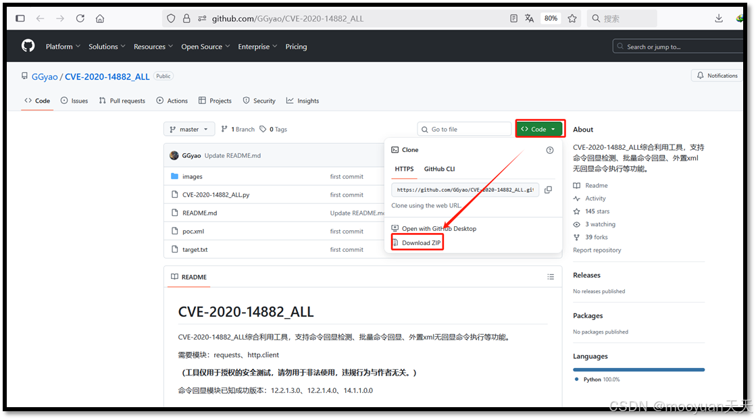Open the Solutions dropdown menu
The height and width of the screenshot is (420, 756).
[x=107, y=46]
